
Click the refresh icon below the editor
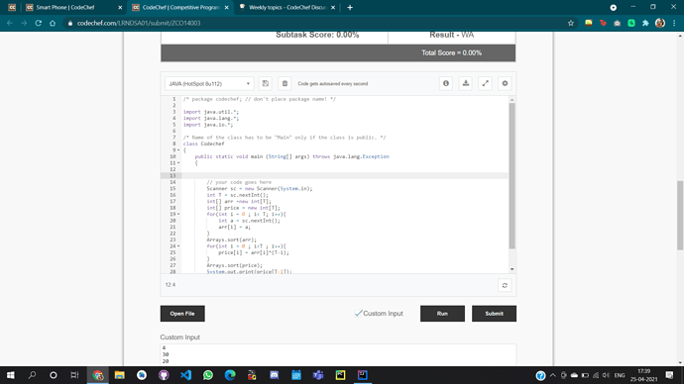point(505,286)
